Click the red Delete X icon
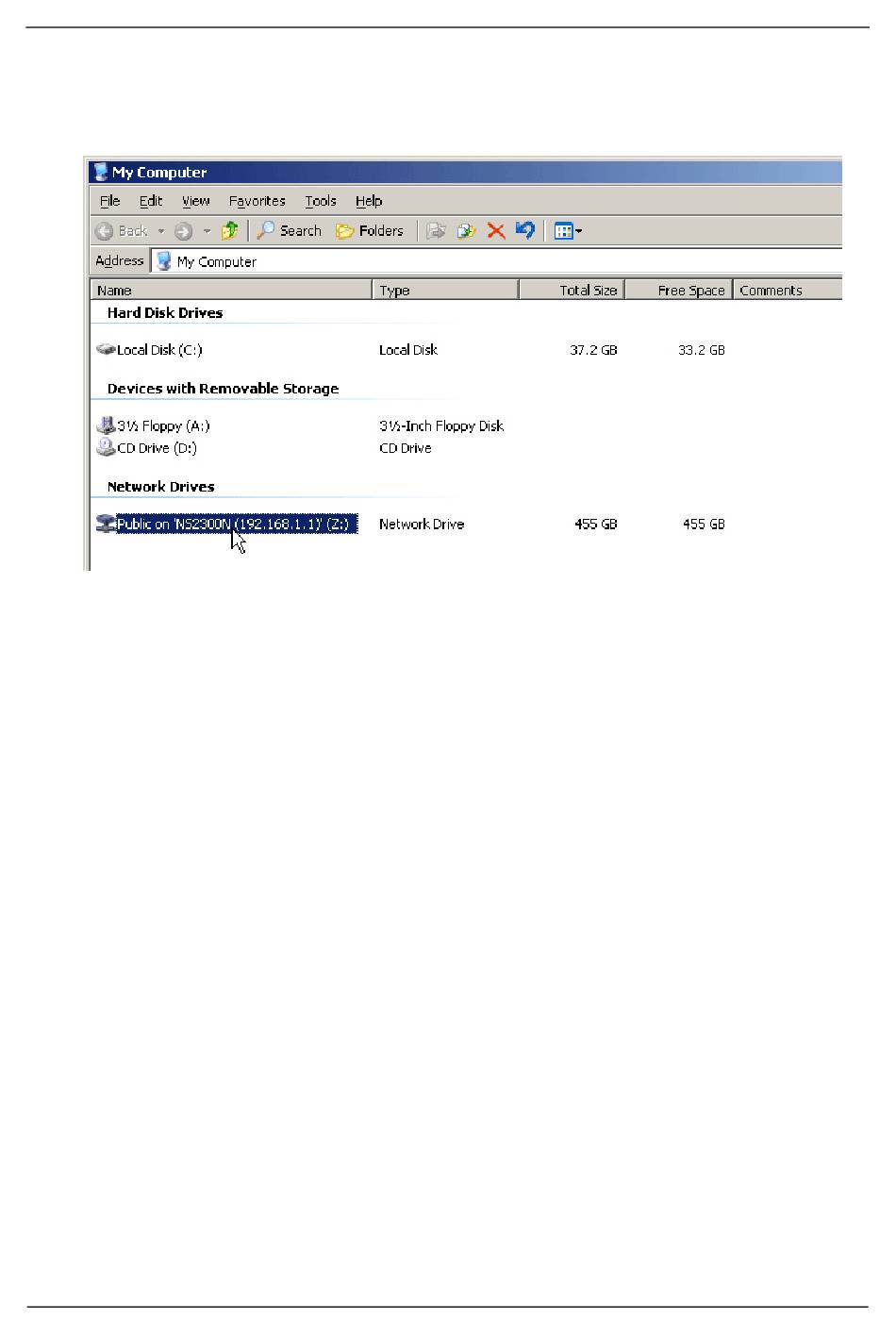Viewport: 896px width, 1334px height. (496, 230)
